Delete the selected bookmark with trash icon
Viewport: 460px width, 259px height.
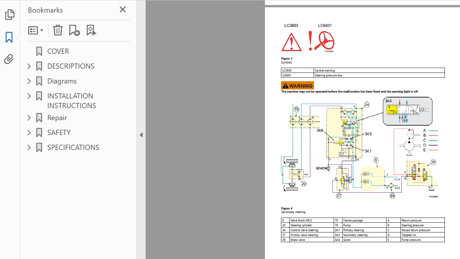(x=58, y=30)
